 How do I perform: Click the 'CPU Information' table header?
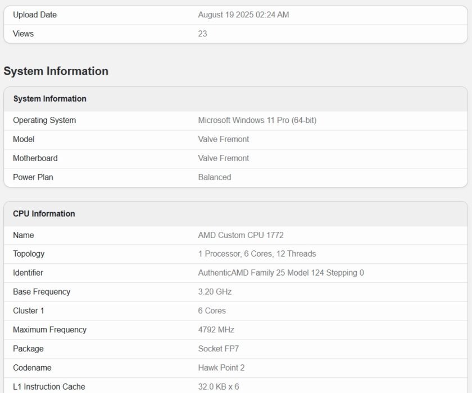point(44,213)
